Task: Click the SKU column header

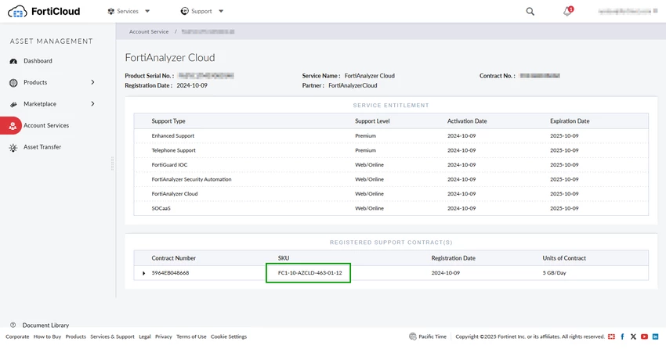Action: pyautogui.click(x=284, y=258)
